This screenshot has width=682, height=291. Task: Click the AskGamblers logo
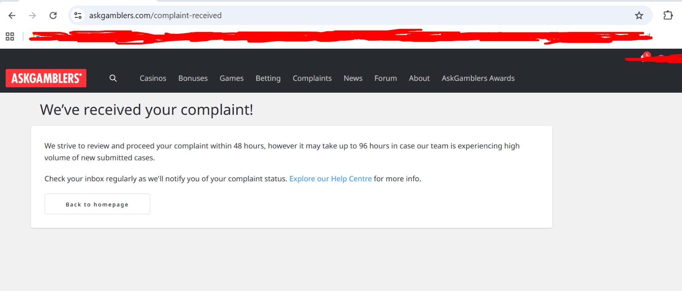(x=46, y=78)
